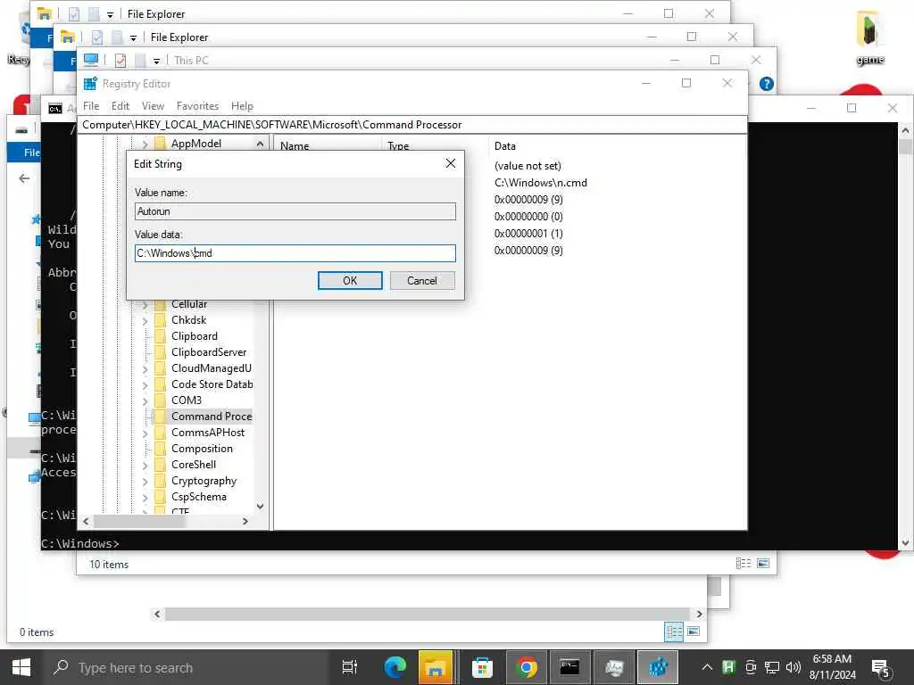Viewport: 914px width, 685px height.
Task: Select the ClipboardServer registry key
Action: click(x=209, y=352)
